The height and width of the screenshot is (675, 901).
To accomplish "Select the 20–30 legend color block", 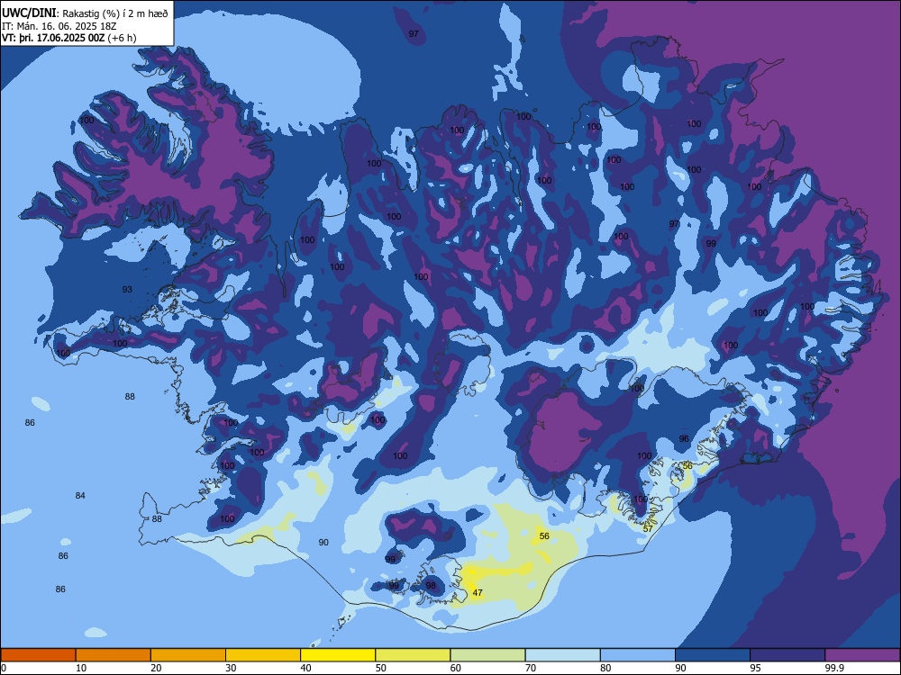I will (x=188, y=655).
